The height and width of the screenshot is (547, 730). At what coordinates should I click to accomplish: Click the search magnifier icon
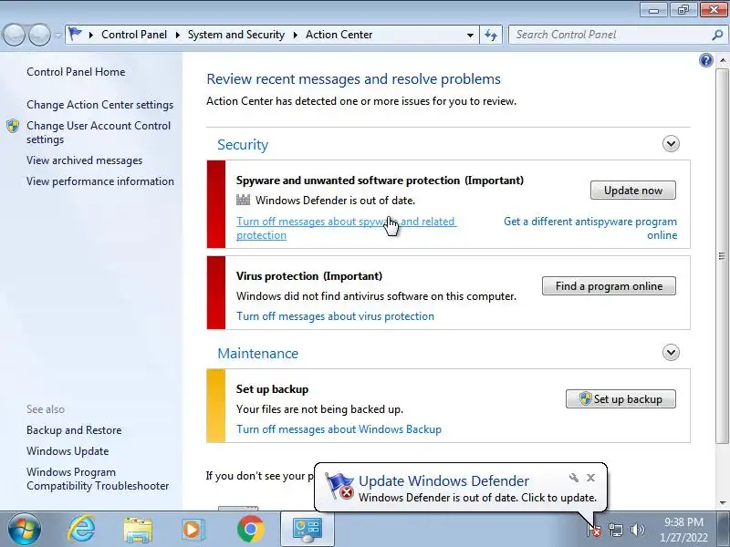click(717, 35)
